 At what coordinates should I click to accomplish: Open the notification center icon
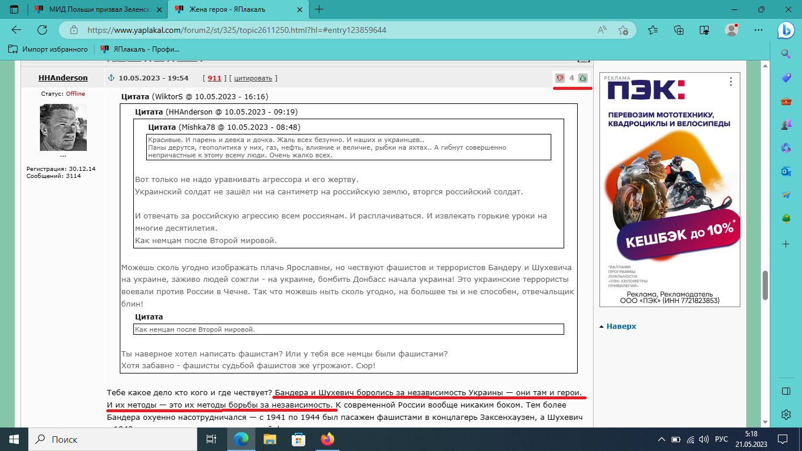point(782,439)
